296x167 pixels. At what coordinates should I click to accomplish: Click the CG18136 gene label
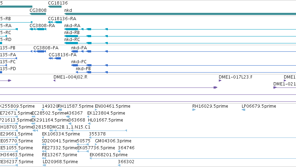[x=58, y=3]
